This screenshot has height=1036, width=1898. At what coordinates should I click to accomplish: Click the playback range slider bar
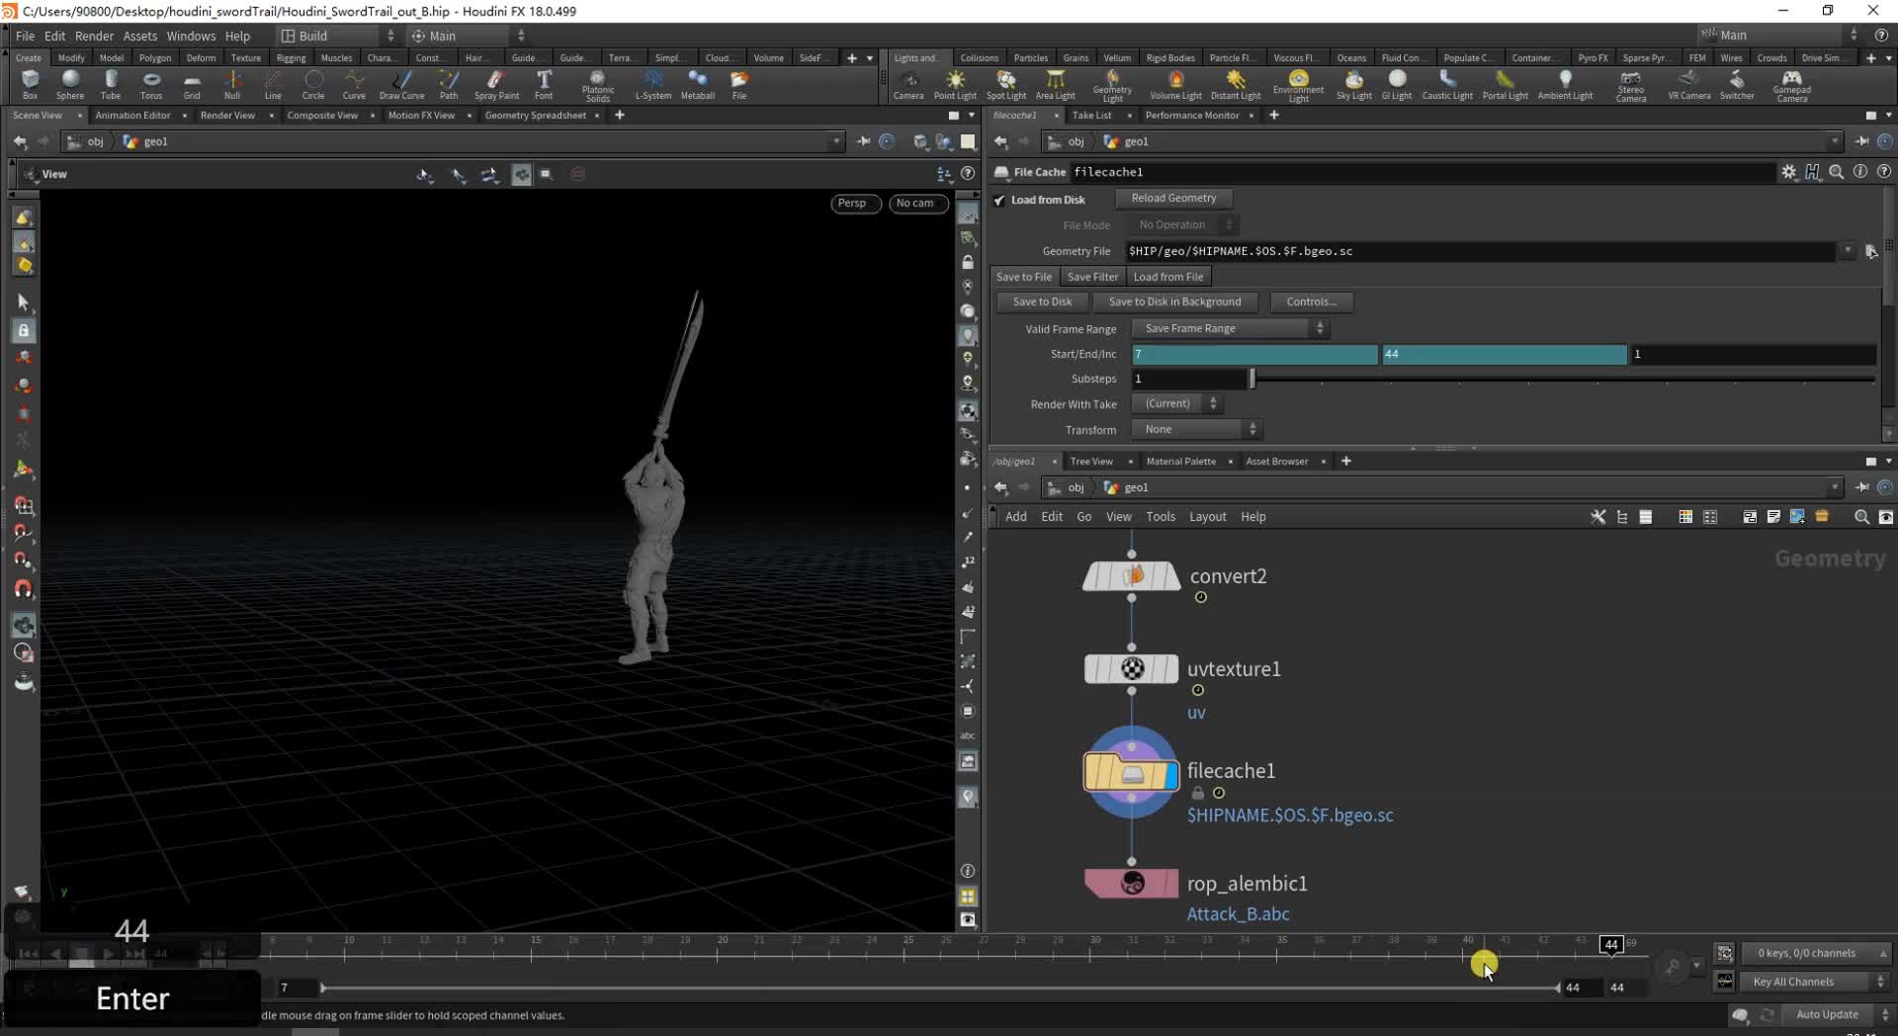[x=940, y=988]
